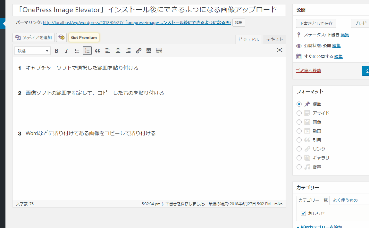Image resolution: width=369 pixels, height=228 pixels.
Task: Insert a blockquote
Action: pos(97,51)
